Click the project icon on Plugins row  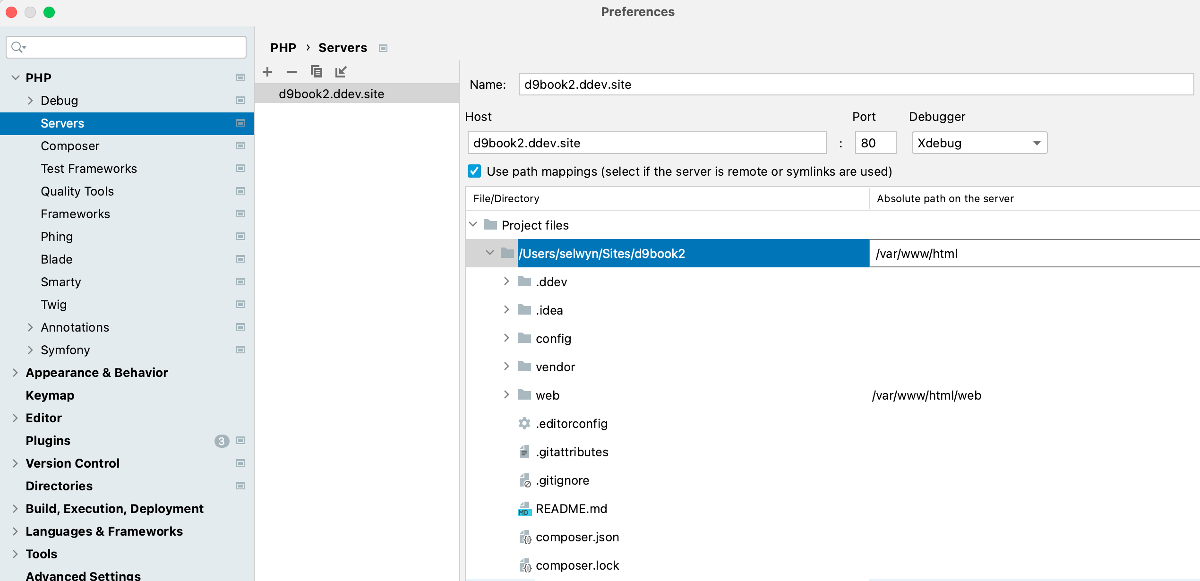pos(240,441)
